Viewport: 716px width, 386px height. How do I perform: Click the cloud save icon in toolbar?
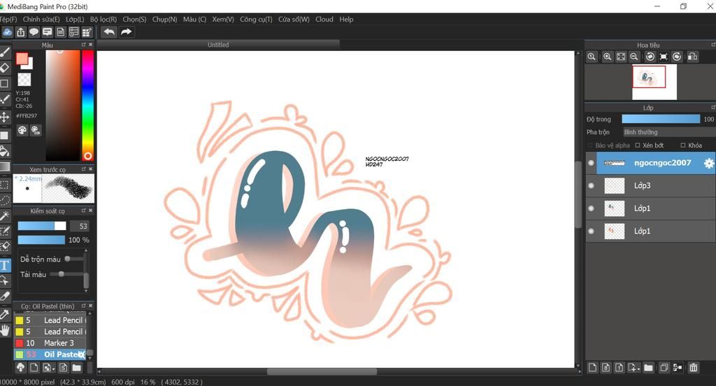click(7, 32)
